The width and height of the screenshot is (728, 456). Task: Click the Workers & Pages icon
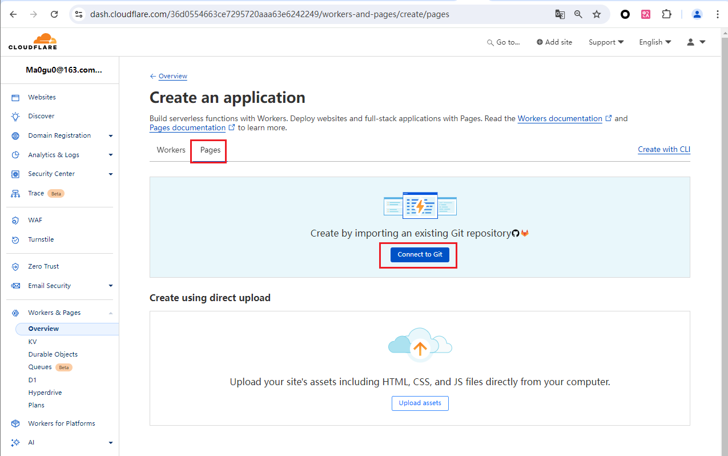point(15,313)
